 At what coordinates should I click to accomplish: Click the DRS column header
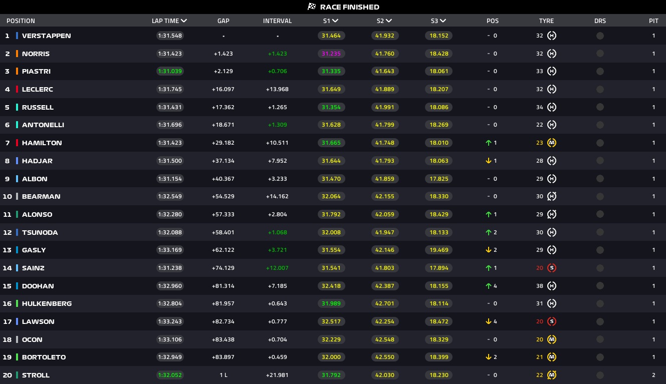point(600,21)
